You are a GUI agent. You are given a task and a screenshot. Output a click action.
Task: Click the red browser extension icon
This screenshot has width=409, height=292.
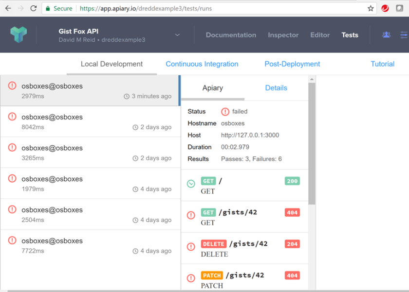click(x=385, y=8)
